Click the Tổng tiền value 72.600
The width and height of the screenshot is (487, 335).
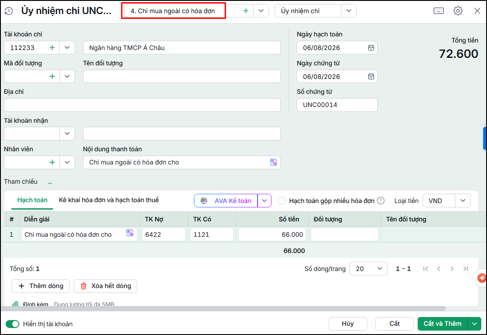click(458, 54)
